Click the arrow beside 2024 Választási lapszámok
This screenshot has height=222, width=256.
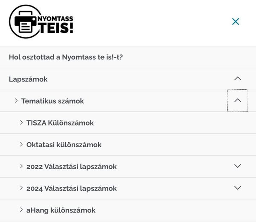21,188
